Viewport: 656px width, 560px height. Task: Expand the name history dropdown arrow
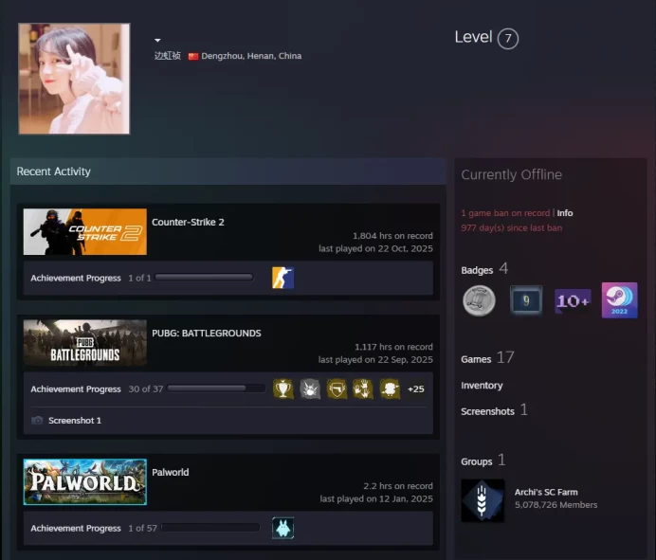(157, 40)
